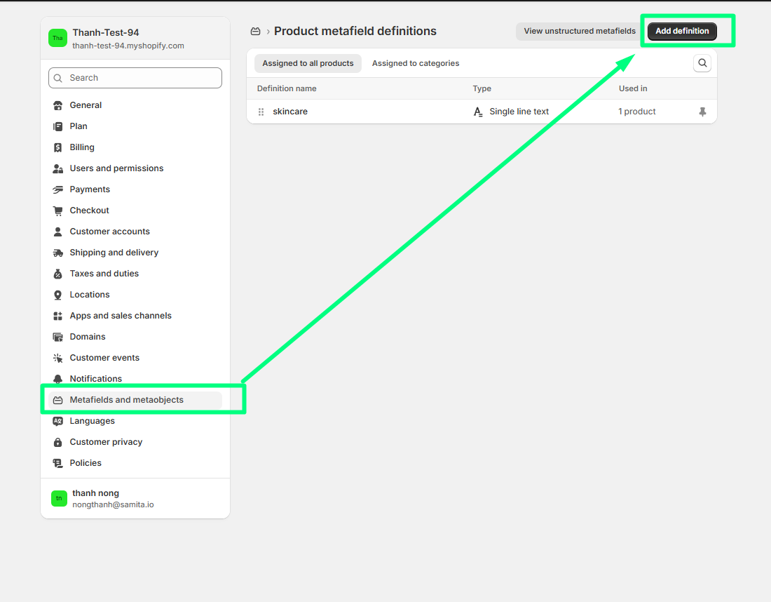Open the thanh nong account avatar
The width and height of the screenshot is (771, 602).
(x=59, y=498)
